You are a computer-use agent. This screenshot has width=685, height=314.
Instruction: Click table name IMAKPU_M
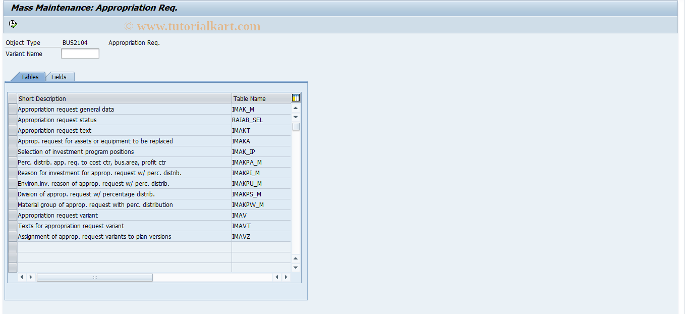pyautogui.click(x=261, y=183)
